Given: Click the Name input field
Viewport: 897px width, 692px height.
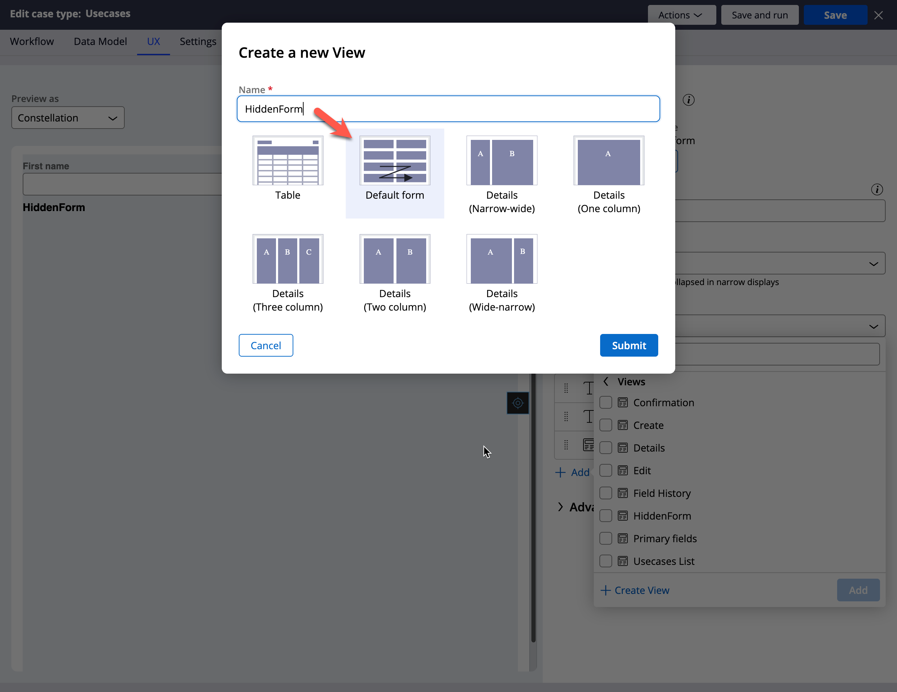Looking at the screenshot, I should click(x=448, y=109).
